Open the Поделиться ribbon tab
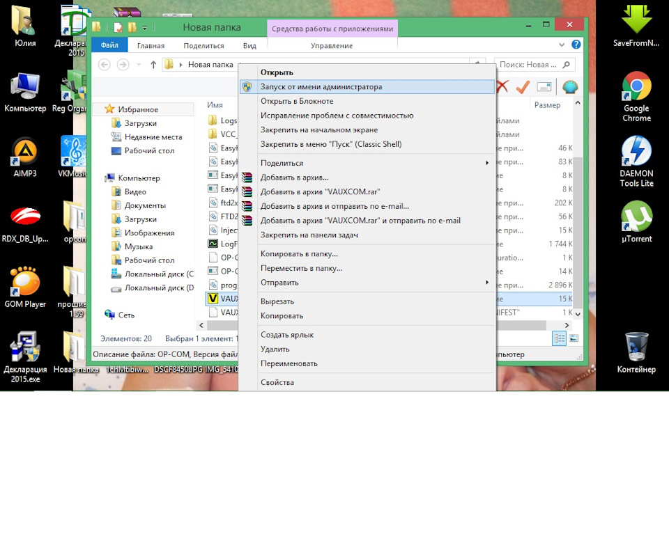669x543 pixels. coord(203,46)
